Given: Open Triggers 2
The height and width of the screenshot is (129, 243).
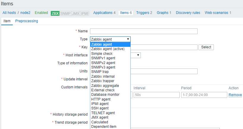Looking at the screenshot, I should click(x=144, y=13).
